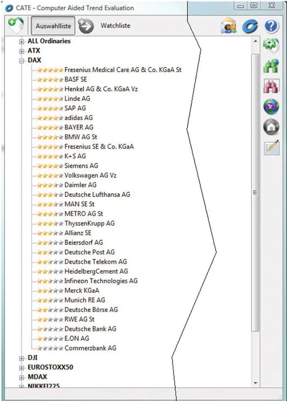Click the MDAX index label
287x401 pixels.
37,376
